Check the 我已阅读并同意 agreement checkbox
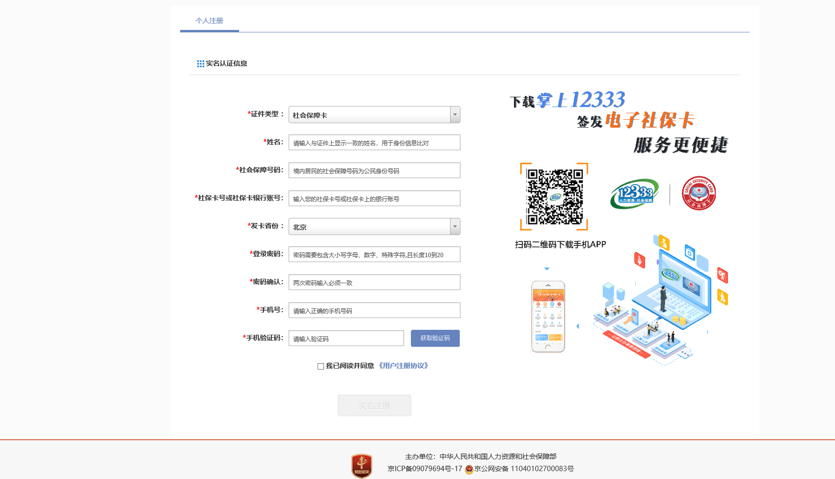This screenshot has height=479, width=835. tap(321, 366)
